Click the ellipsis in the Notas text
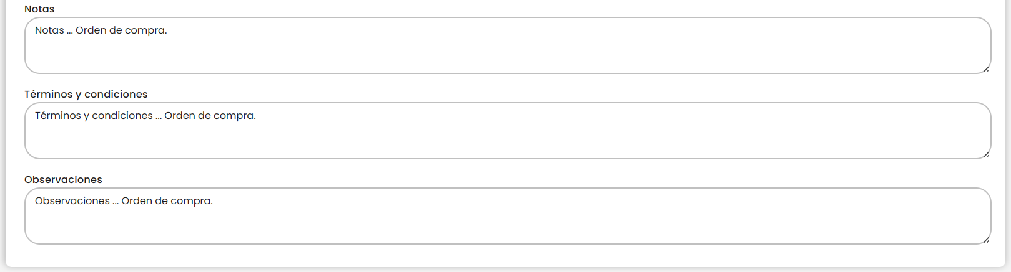 pos(70,31)
